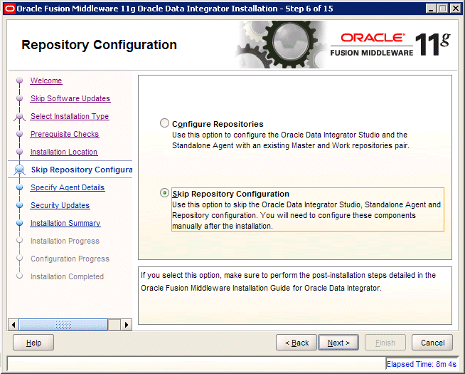Click the Help button

pyautogui.click(x=33, y=343)
